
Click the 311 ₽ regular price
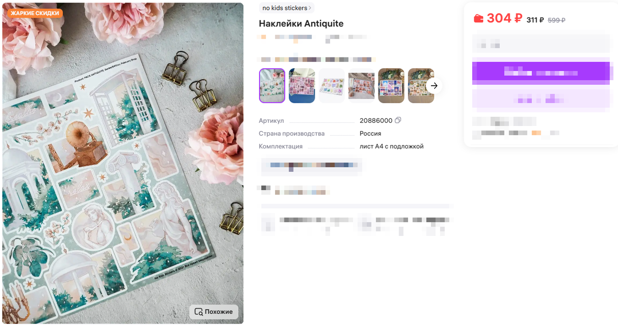tap(535, 20)
